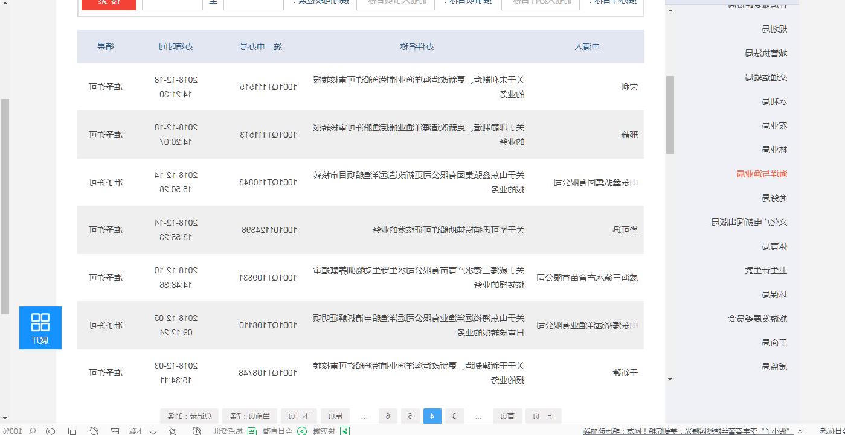Go to 上一页 previous page
The height and width of the screenshot is (435, 845).
click(543, 416)
